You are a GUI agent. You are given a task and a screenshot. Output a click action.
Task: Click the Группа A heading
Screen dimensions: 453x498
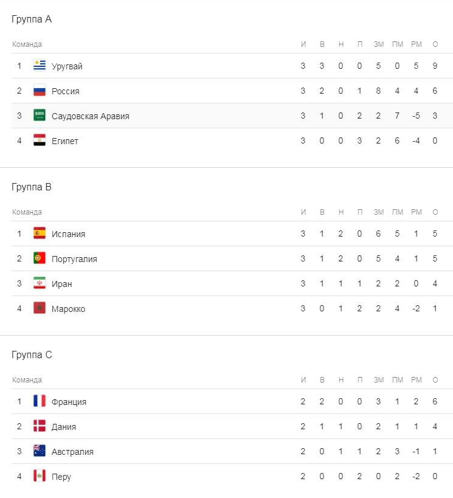[32, 19]
